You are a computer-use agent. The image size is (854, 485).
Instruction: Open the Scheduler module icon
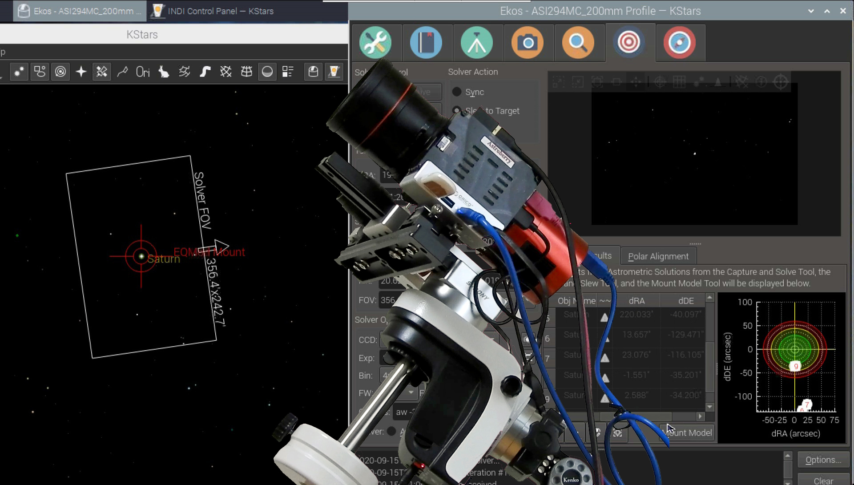426,42
